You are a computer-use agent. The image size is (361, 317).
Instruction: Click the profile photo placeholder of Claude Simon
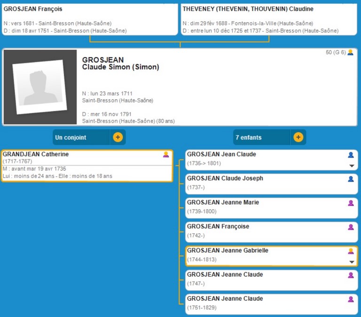pyautogui.click(x=40, y=87)
